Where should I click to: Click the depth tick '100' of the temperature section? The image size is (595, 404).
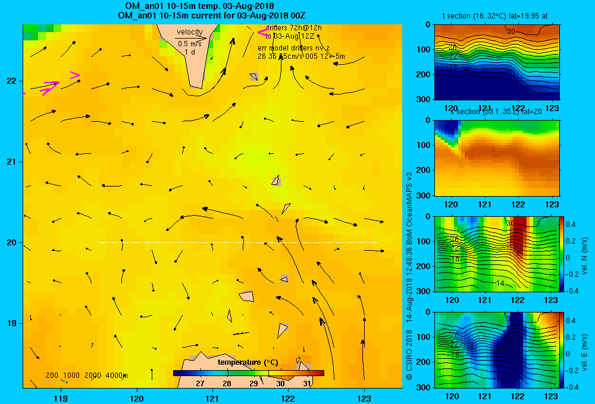coord(425,49)
